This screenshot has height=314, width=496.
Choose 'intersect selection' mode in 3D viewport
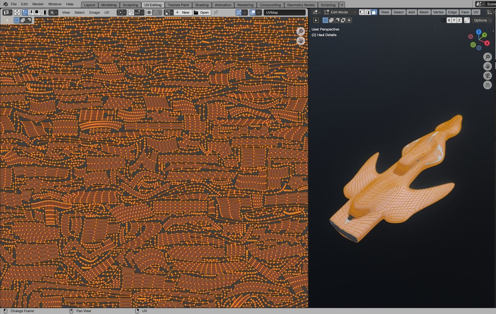point(349,20)
